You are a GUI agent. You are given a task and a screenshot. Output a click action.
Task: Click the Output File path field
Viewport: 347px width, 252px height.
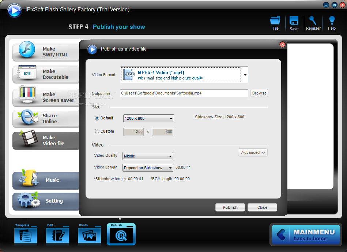pos(184,93)
